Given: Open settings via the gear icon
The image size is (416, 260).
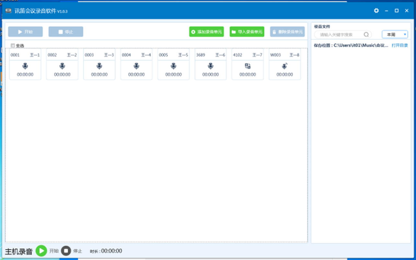Looking at the screenshot, I should pyautogui.click(x=376, y=11).
